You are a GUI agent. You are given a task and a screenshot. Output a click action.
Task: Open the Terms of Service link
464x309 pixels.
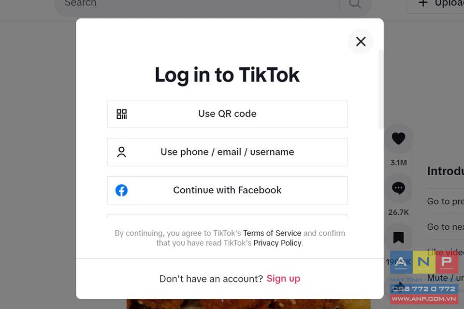272,233
